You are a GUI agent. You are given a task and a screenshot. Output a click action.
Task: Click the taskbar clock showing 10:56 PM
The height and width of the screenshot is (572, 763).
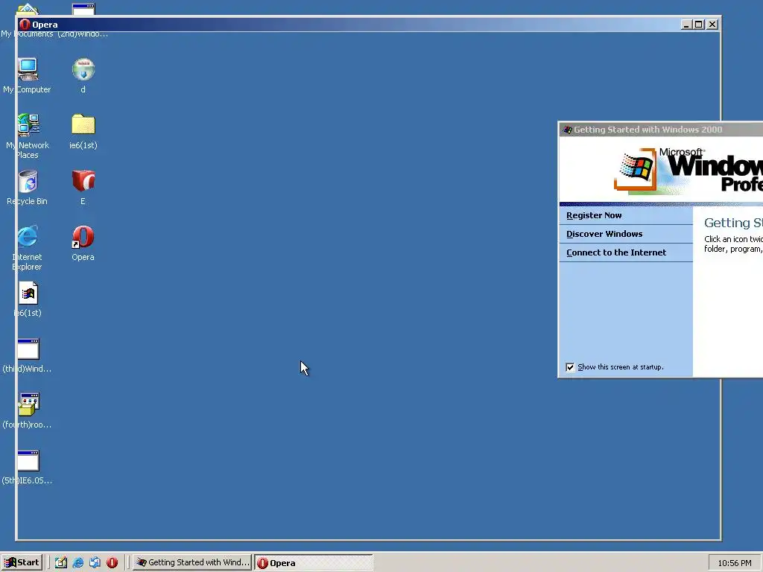(734, 563)
